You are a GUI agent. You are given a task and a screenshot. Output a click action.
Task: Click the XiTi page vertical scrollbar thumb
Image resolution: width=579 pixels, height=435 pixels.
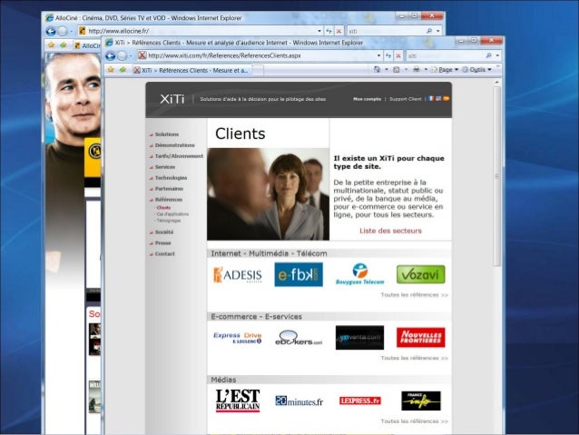[x=497, y=176]
